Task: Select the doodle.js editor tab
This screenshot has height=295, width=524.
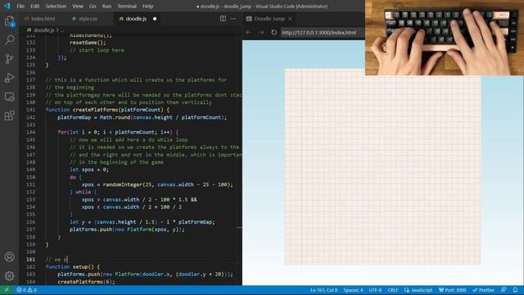Action: 137,19
